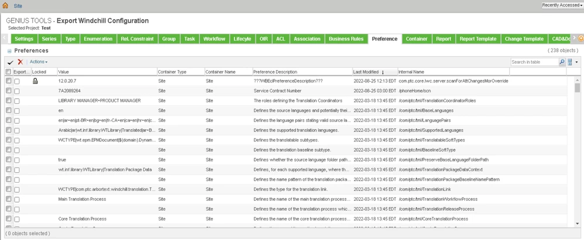This screenshot has height=240, width=584.
Task: Open the Recently Accessed dropdown
Action: pos(562,5)
